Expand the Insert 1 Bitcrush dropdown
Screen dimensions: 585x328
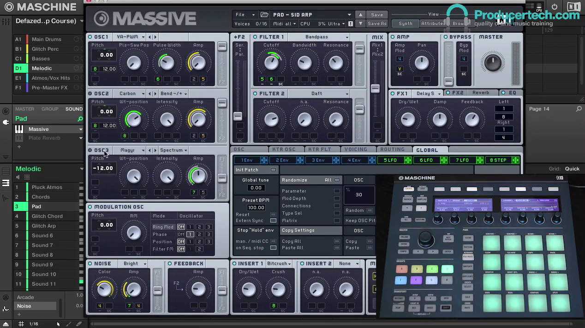coord(280,264)
